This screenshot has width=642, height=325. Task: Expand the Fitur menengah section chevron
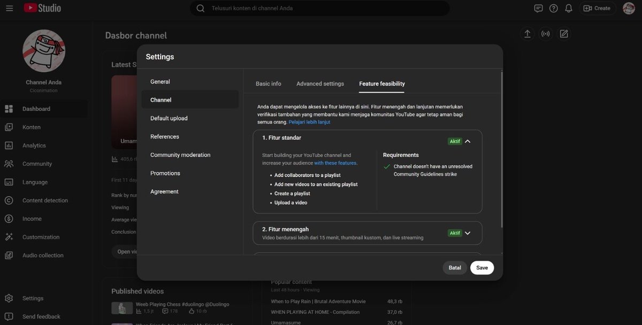[468, 233]
